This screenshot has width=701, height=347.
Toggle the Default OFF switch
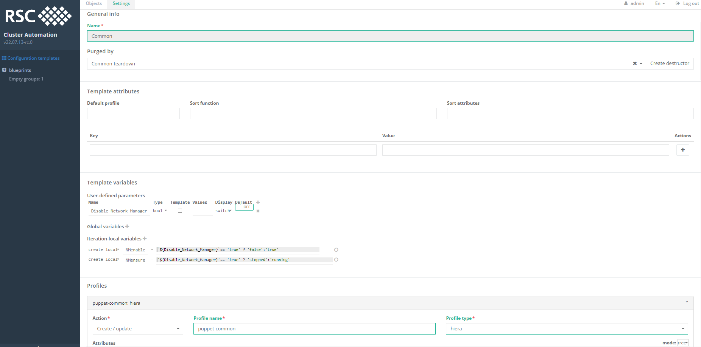pyautogui.click(x=244, y=207)
